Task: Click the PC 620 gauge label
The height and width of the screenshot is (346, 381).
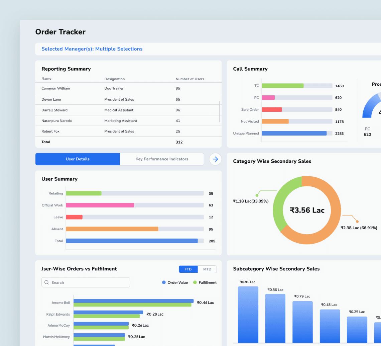Action: 367,132
